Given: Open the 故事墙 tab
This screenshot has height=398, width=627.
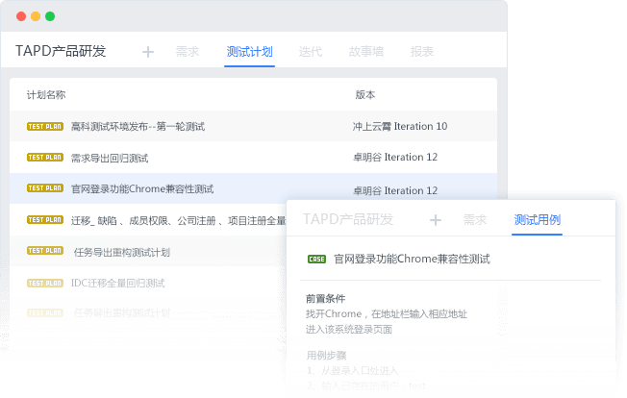Looking at the screenshot, I should 366,52.
